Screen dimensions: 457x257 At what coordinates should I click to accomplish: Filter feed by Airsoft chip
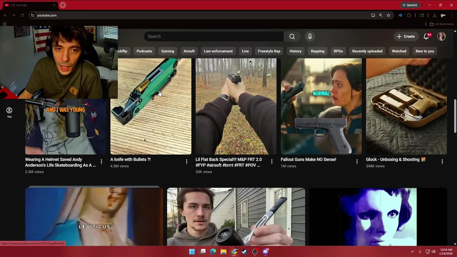pos(189,51)
